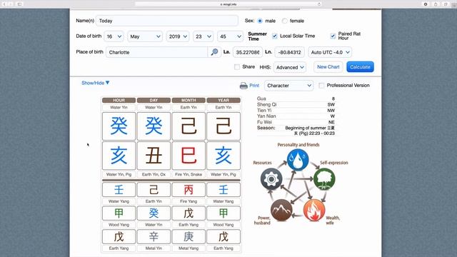Click the month stem Earth Yin character
This screenshot has width=457, height=257.
coord(189,126)
